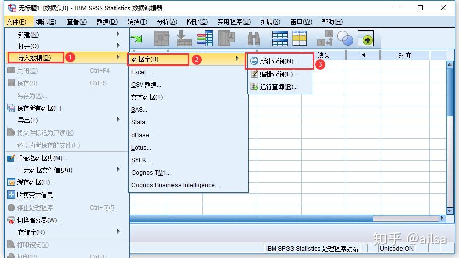Expand the 打开(O) submenu arrow
The image size is (459, 258).
coord(118,45)
